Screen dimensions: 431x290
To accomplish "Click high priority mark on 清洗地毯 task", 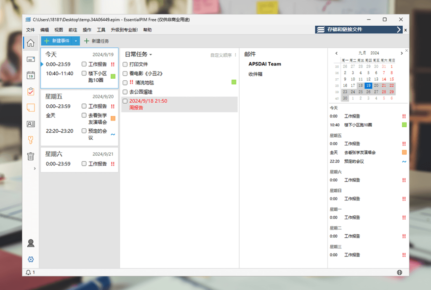I will 131,82.
